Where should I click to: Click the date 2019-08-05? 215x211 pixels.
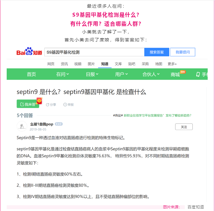point(38,129)
